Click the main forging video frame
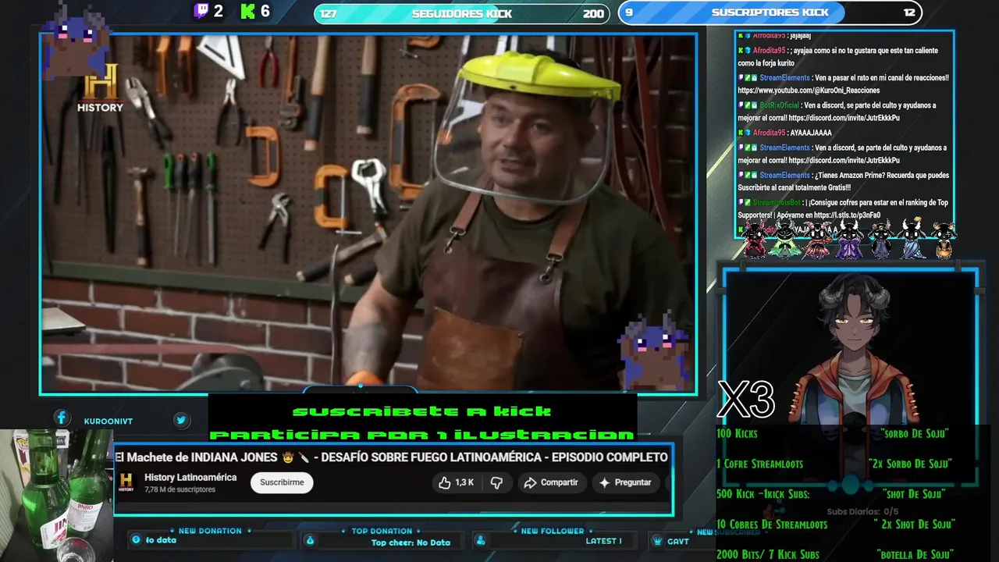The width and height of the screenshot is (999, 562). point(368,213)
